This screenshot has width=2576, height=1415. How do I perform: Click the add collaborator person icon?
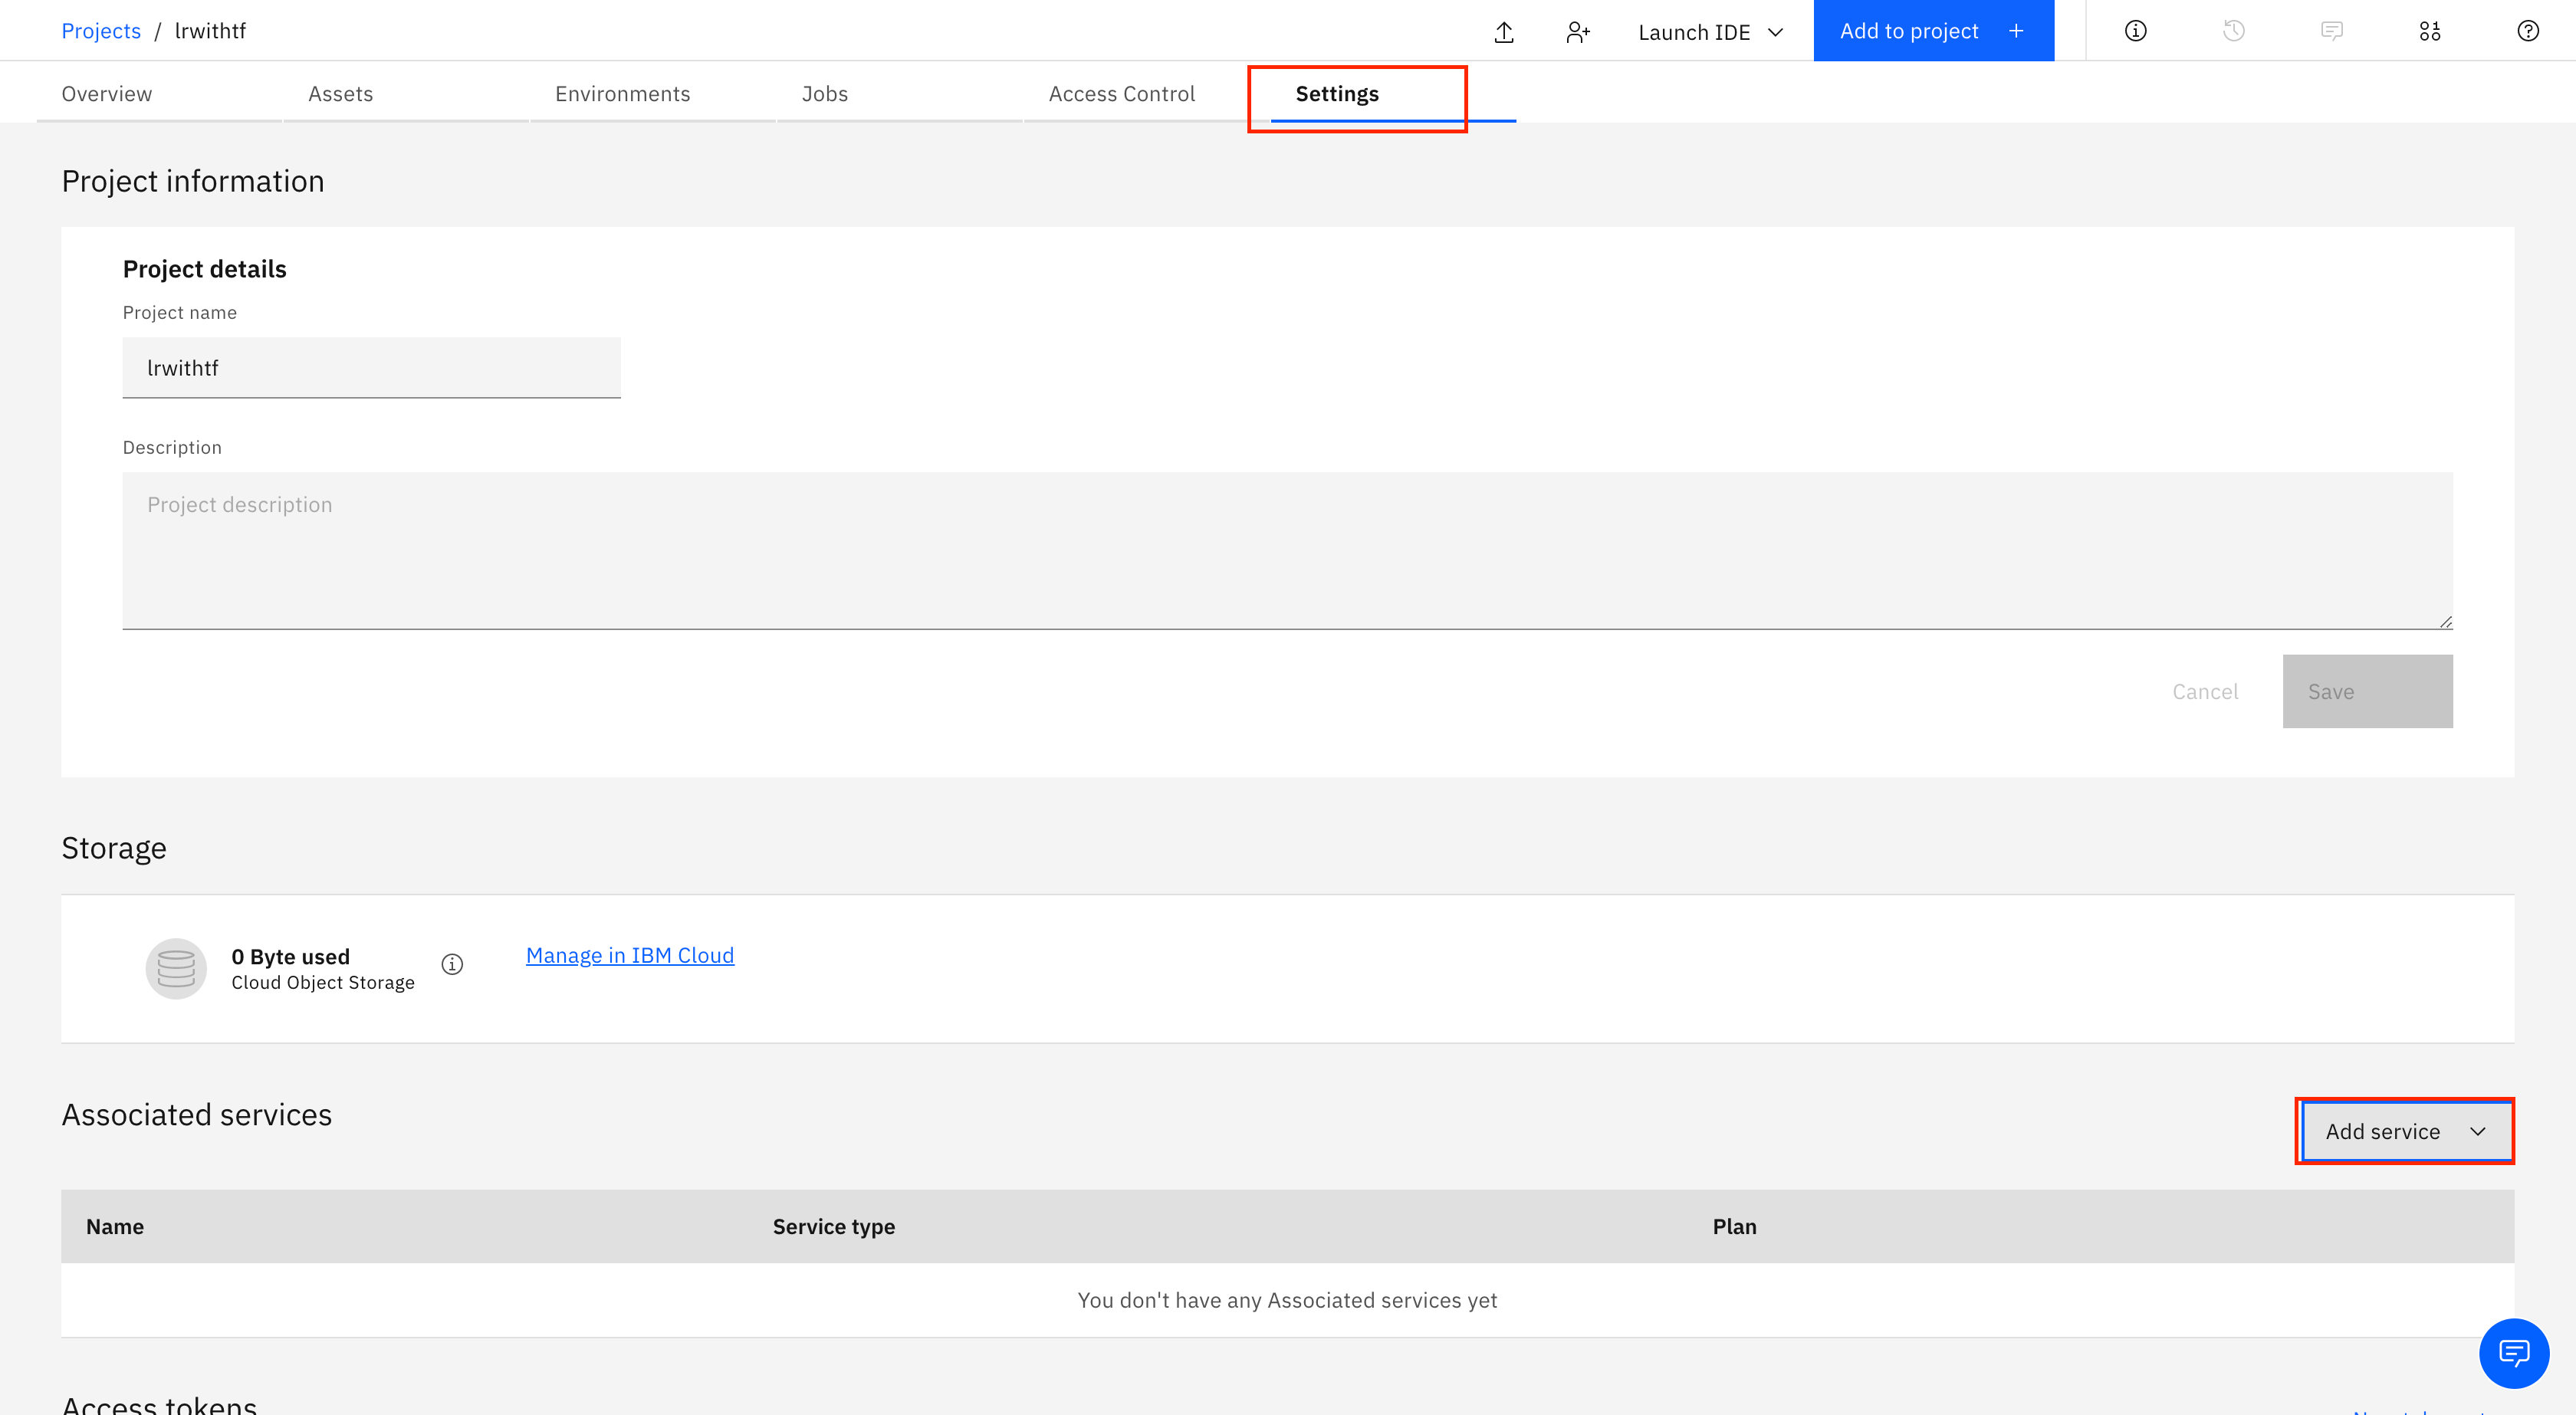pyautogui.click(x=1577, y=32)
